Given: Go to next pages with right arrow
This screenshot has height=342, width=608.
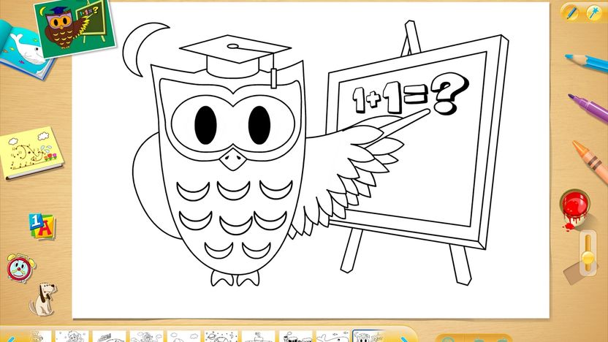Looking at the screenshot, I should pos(403,339).
